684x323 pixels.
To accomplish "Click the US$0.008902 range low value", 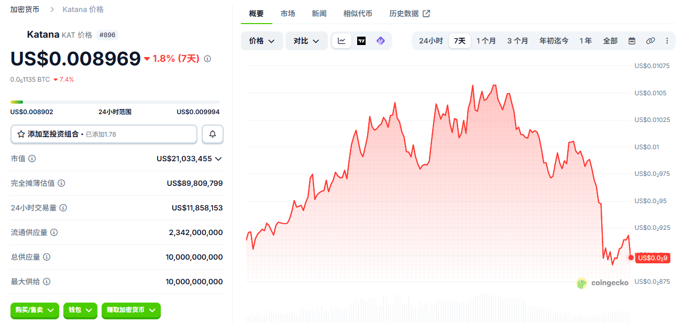I will pyautogui.click(x=32, y=112).
